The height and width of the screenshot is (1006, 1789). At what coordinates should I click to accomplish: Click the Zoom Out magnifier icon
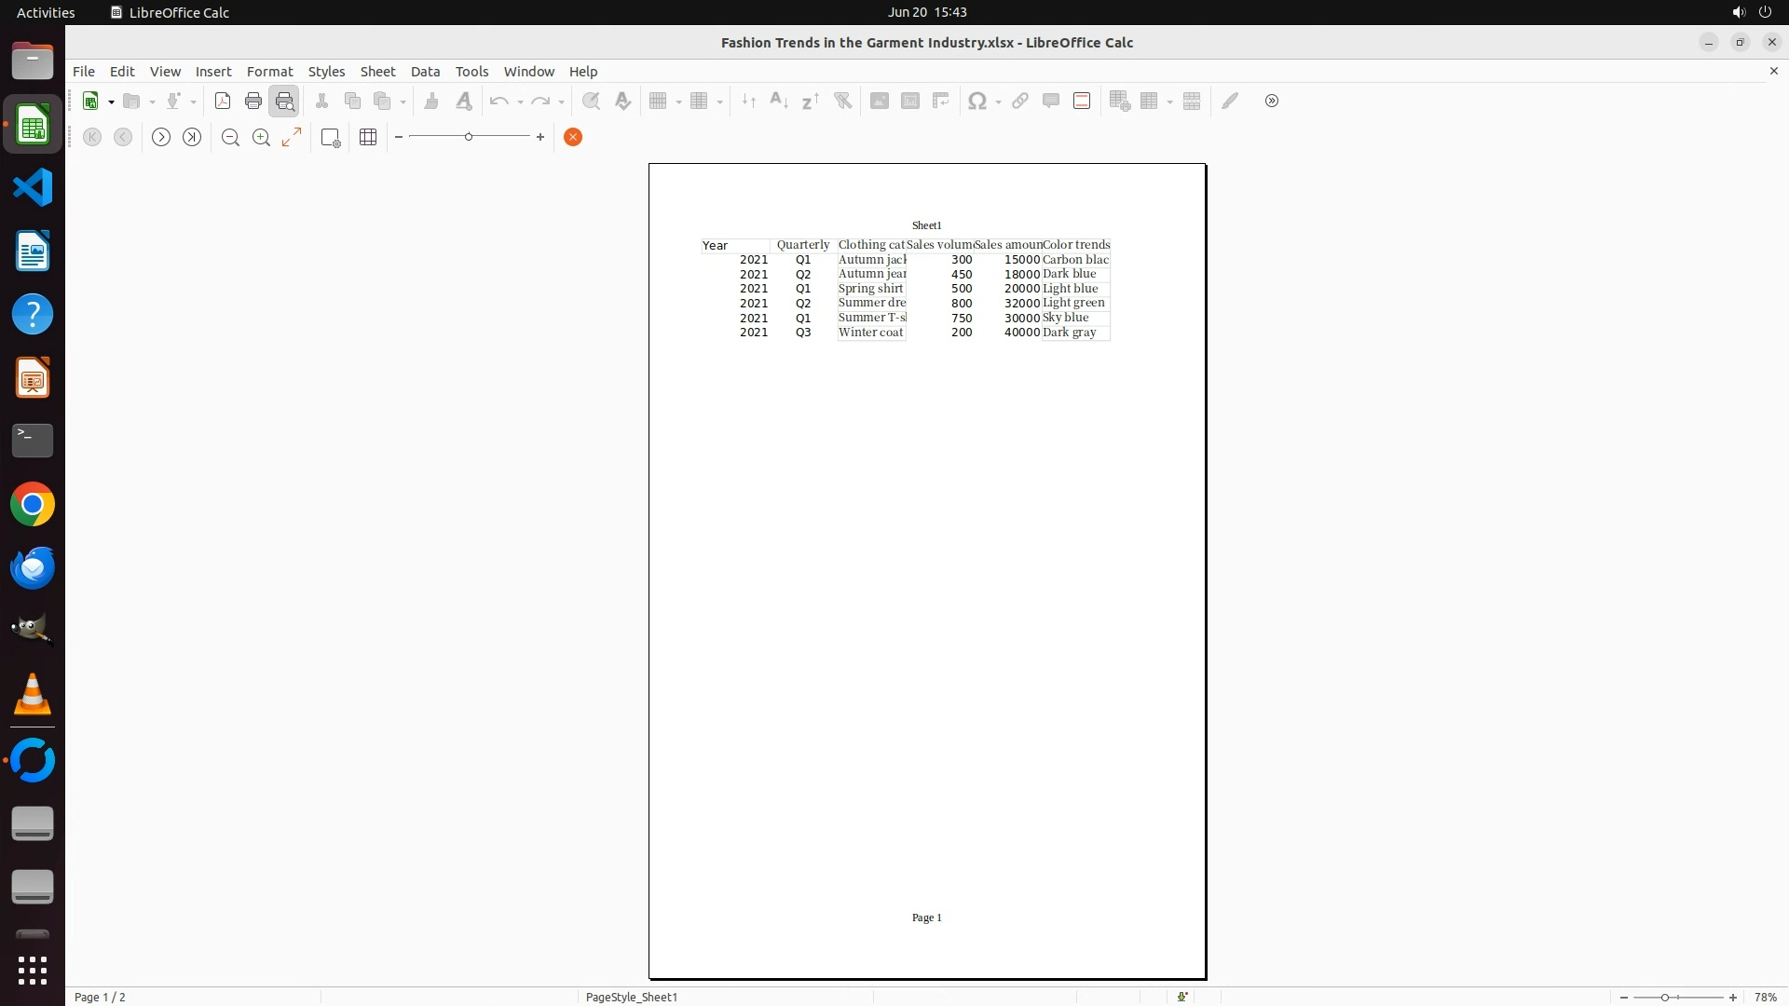[x=230, y=138]
